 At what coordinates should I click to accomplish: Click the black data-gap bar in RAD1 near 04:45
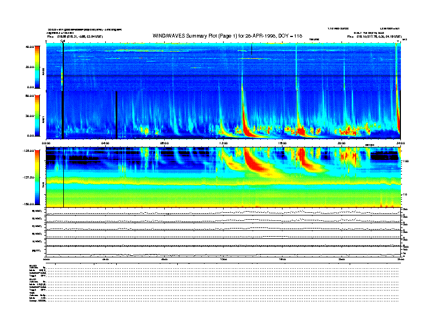tap(116, 115)
